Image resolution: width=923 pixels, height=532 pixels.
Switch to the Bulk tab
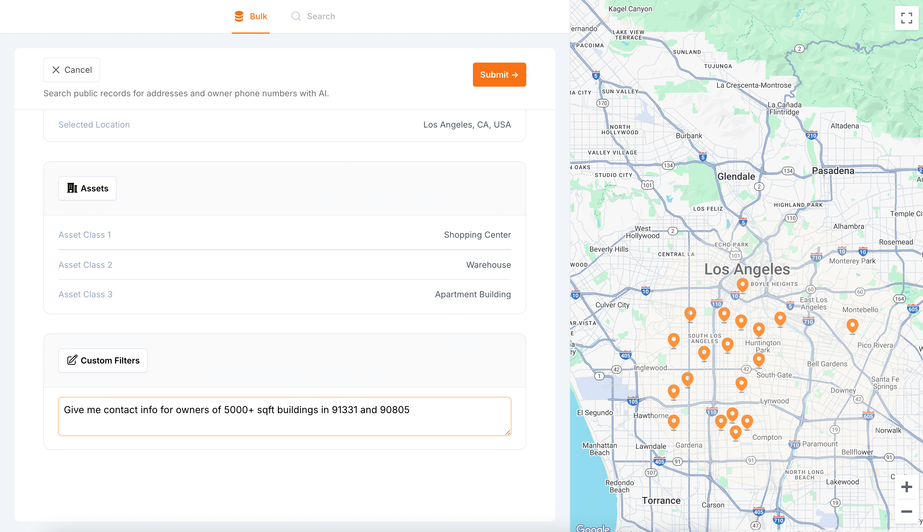tap(251, 17)
